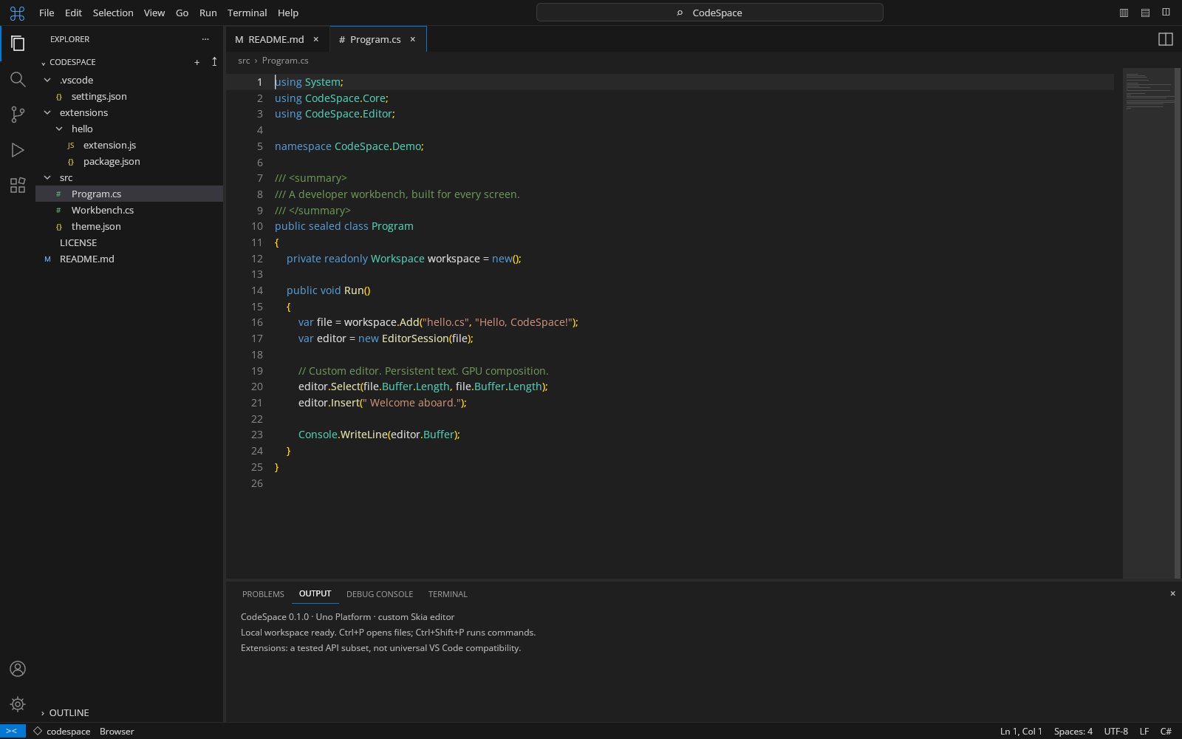The width and height of the screenshot is (1182, 739).
Task: Open README.md in the explorer tree
Action: (129, 259)
